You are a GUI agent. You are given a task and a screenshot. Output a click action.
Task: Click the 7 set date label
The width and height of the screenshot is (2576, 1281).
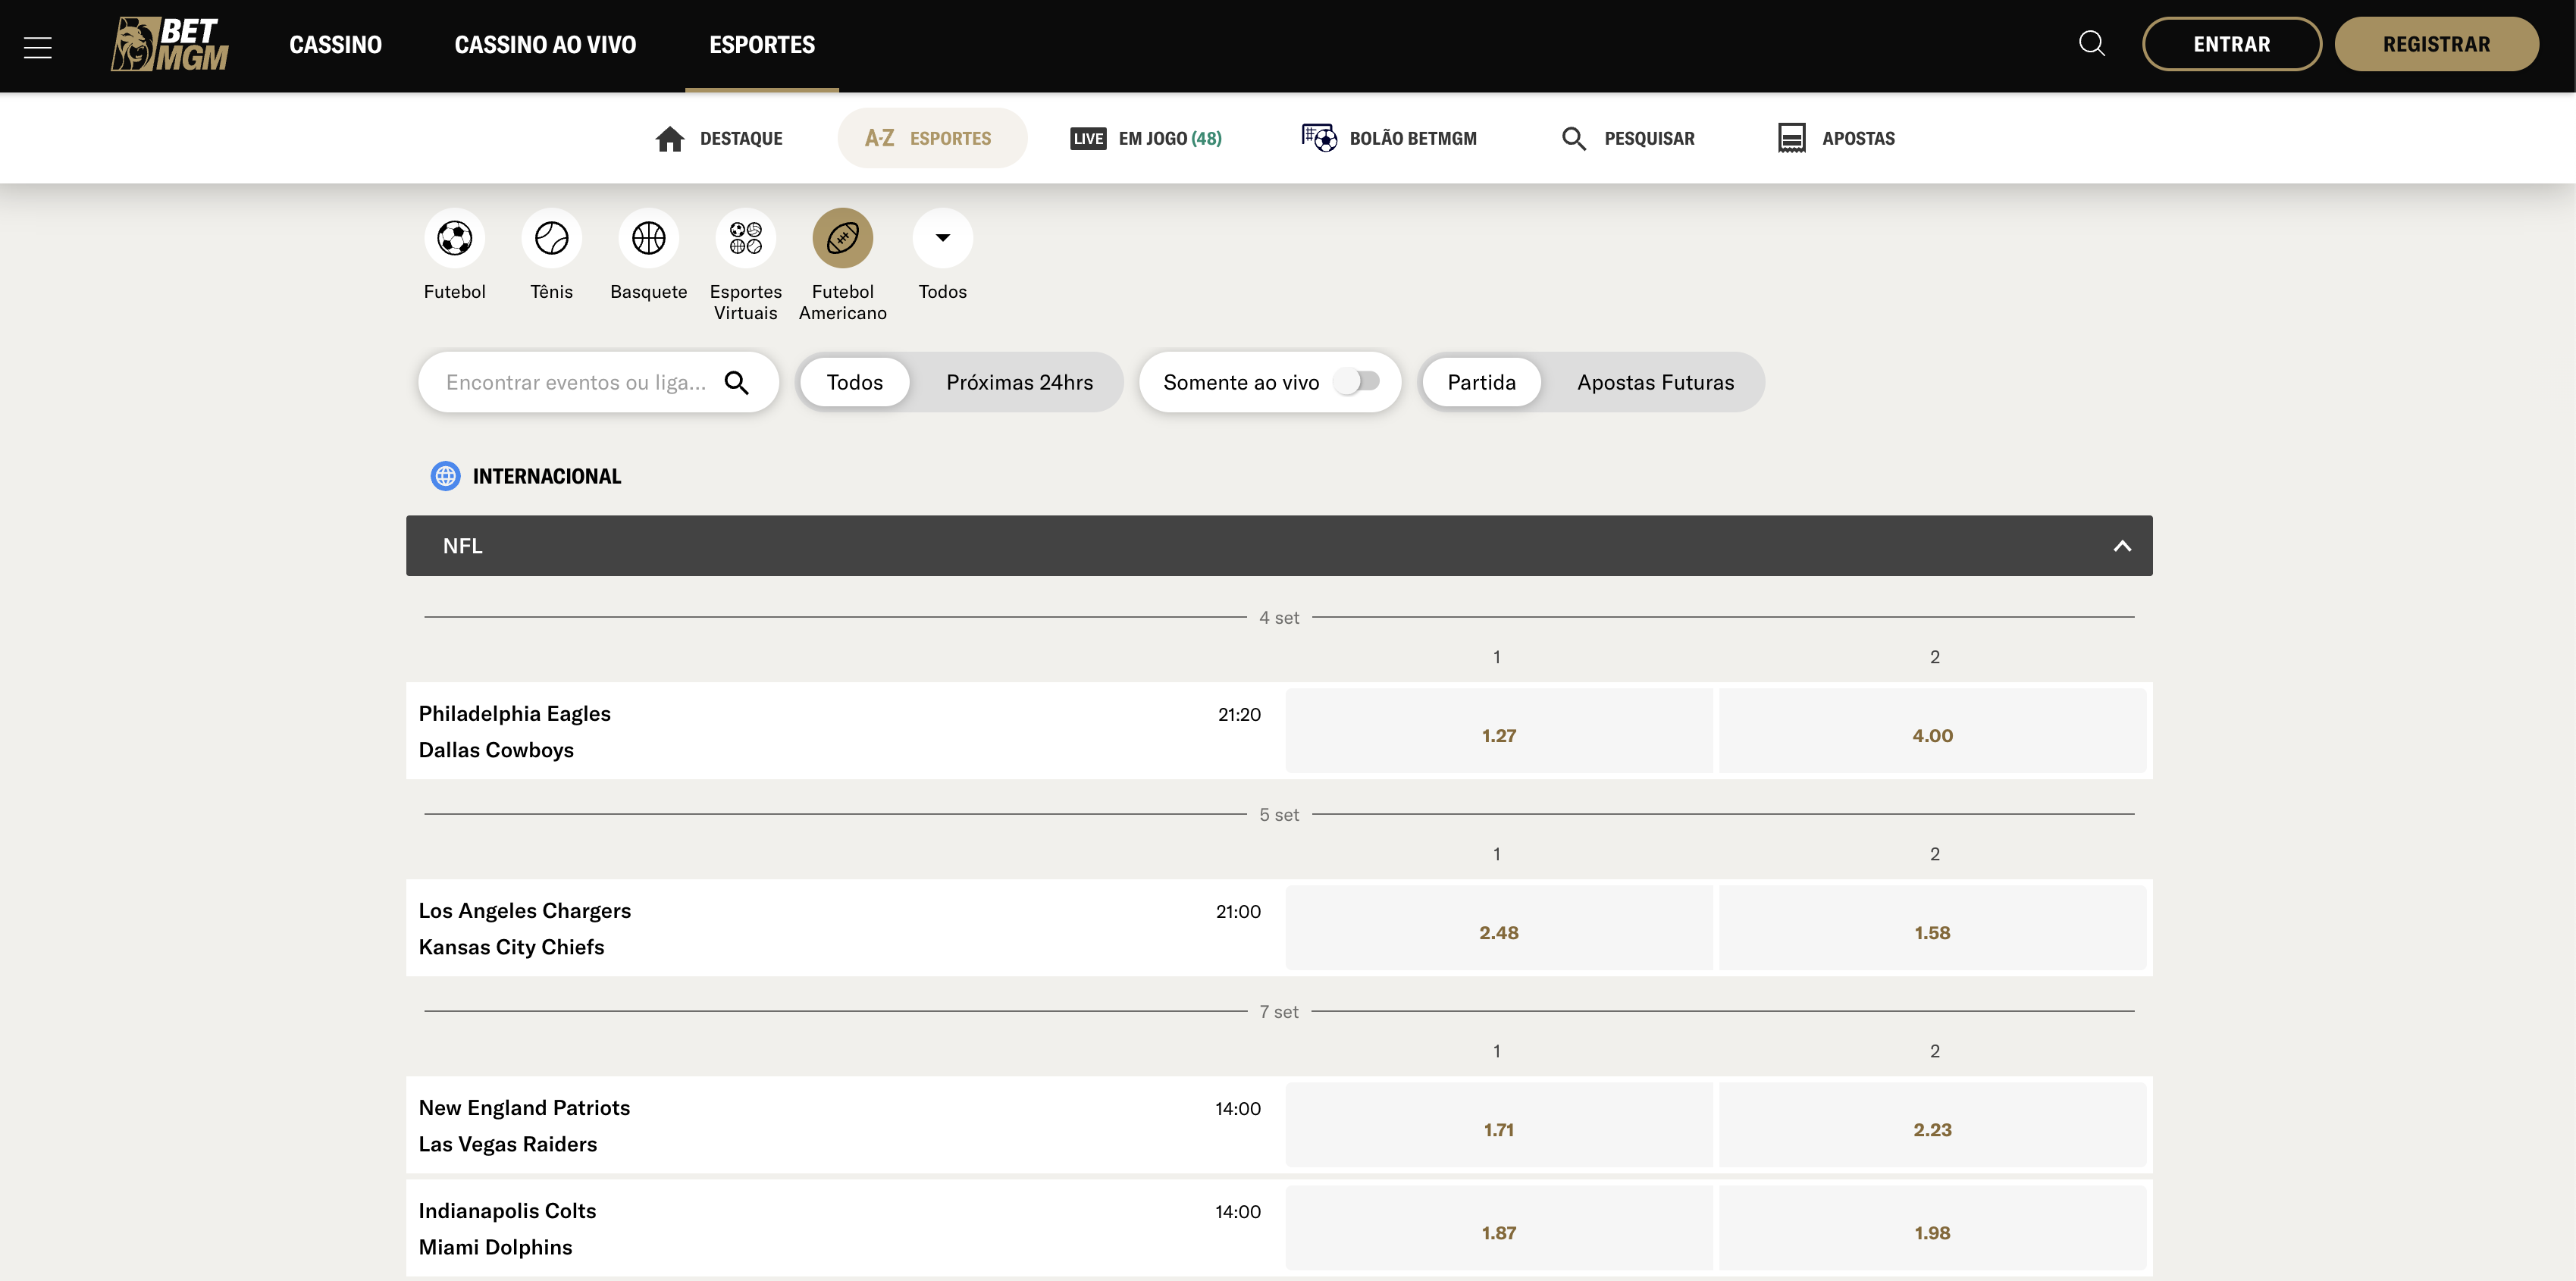pyautogui.click(x=1279, y=1012)
